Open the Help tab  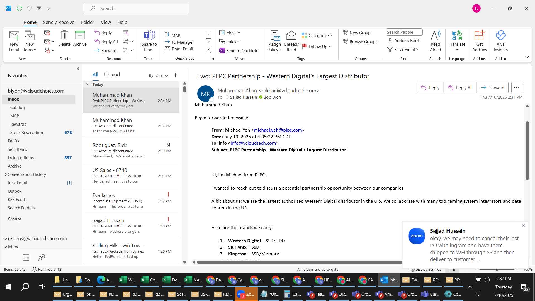(x=122, y=22)
